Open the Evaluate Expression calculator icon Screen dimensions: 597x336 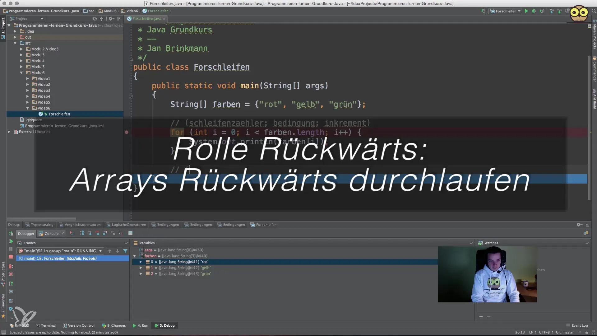click(x=130, y=233)
